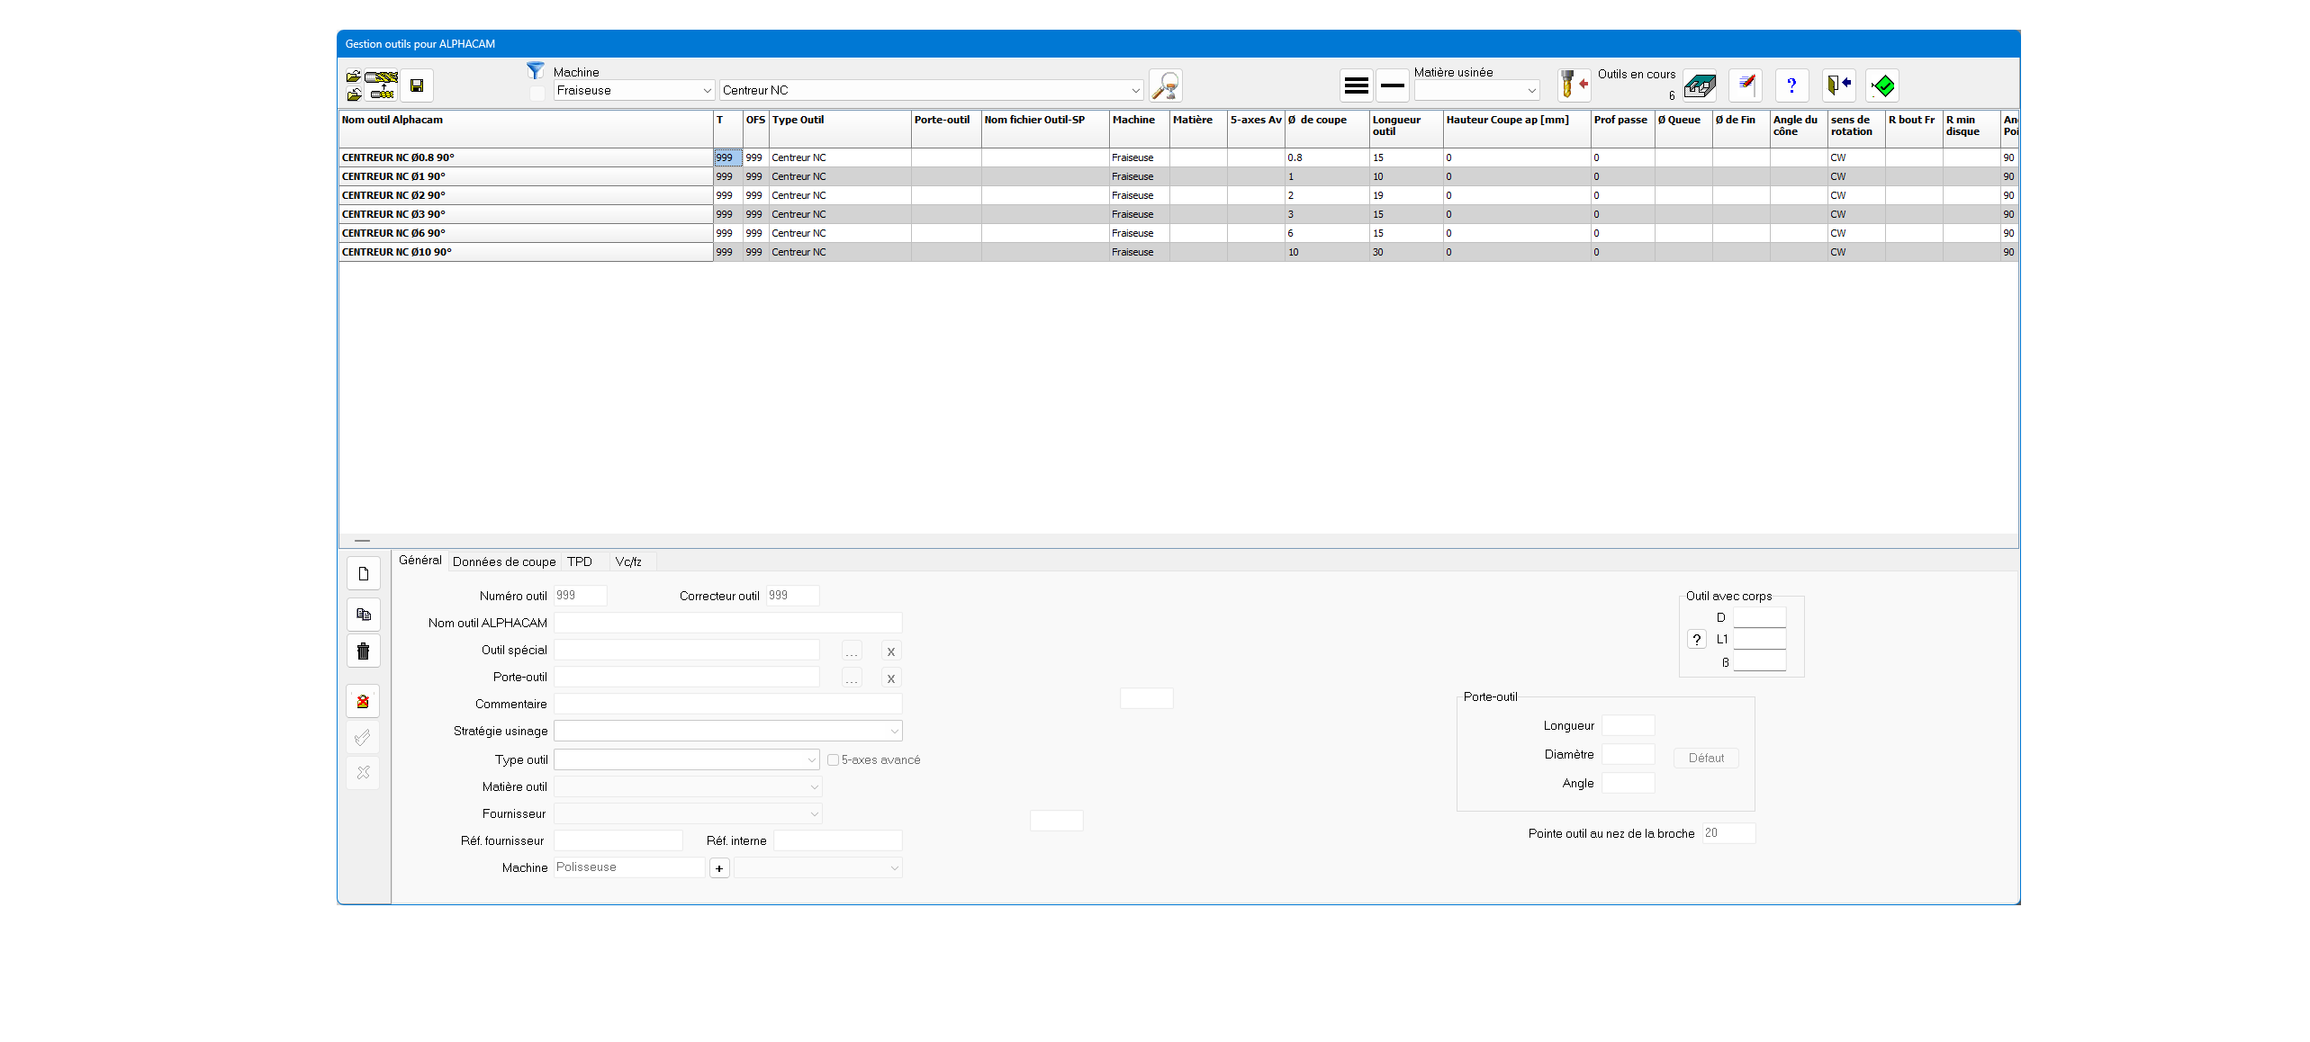Switch to the Données de coupe tab

tap(504, 561)
